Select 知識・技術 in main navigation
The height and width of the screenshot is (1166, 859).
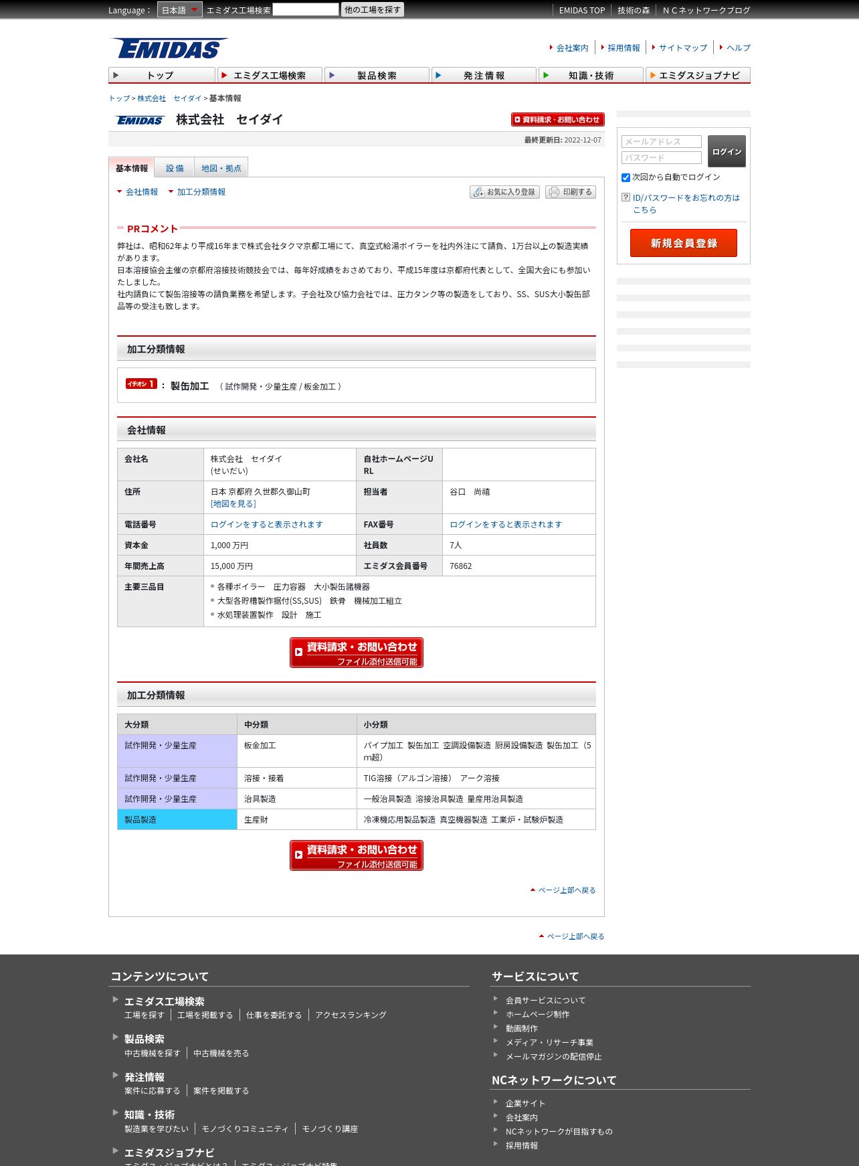pyautogui.click(x=591, y=75)
